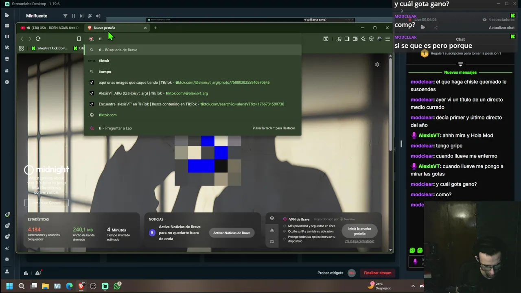This screenshot has height=293, width=521.
Task: Open the Brave Wallet icon
Action: click(355, 39)
